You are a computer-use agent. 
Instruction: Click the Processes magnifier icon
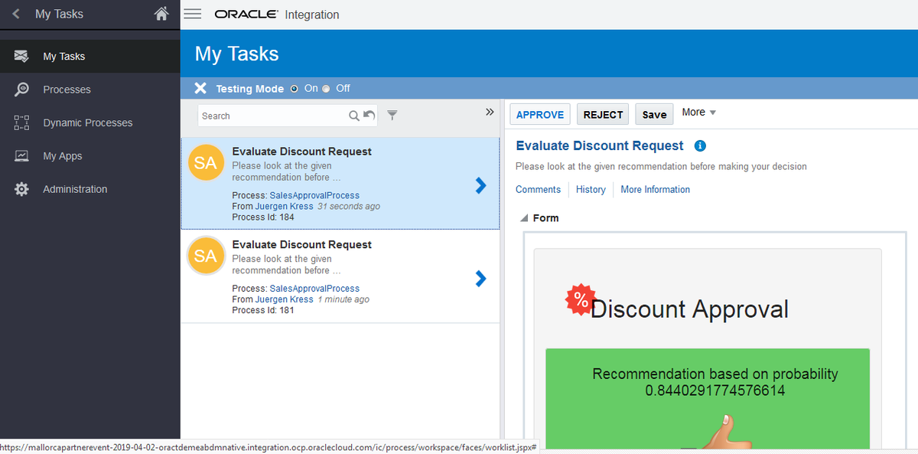21,90
